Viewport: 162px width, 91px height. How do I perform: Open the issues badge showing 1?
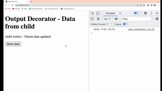pyautogui.click(x=136, y=13)
